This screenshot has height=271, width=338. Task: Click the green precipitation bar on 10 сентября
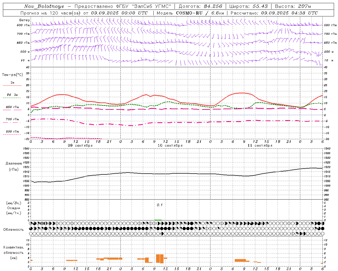[158, 220]
